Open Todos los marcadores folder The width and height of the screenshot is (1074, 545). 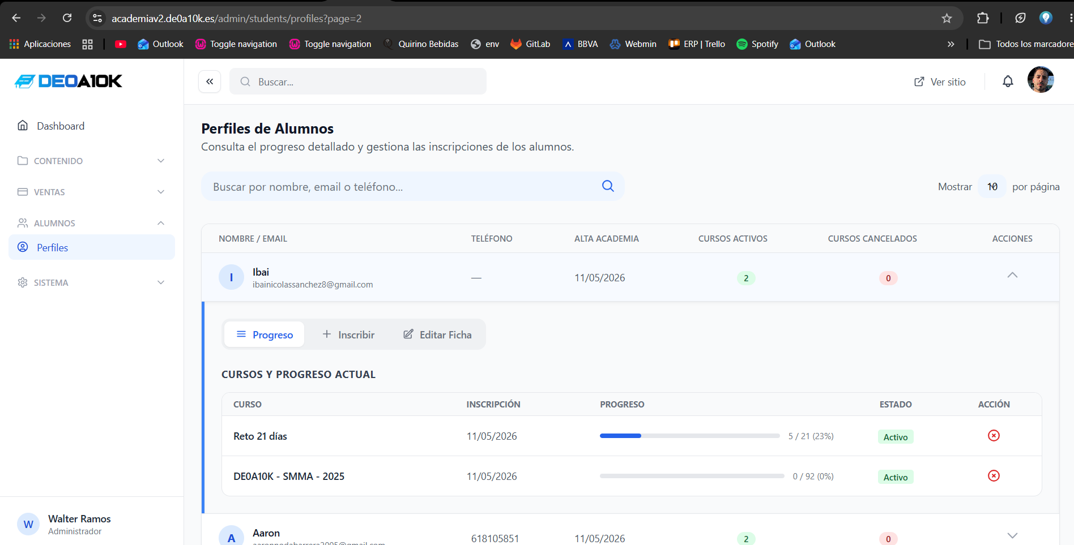(1026, 44)
